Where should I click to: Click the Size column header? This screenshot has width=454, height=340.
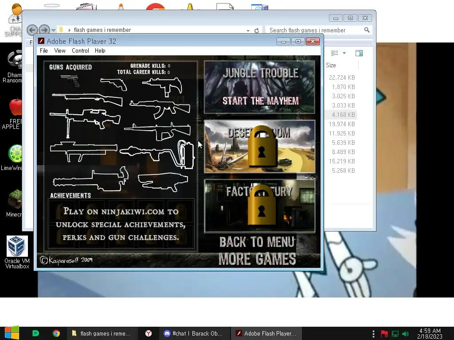coord(331,66)
